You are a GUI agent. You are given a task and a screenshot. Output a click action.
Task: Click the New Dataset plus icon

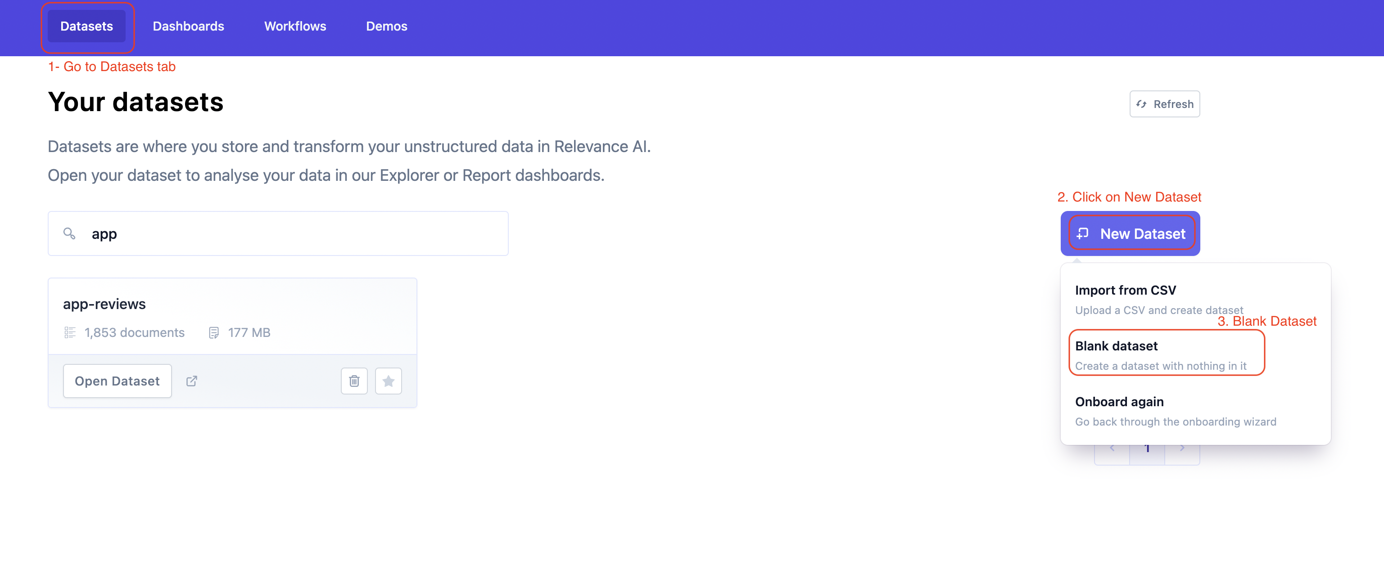tap(1083, 233)
